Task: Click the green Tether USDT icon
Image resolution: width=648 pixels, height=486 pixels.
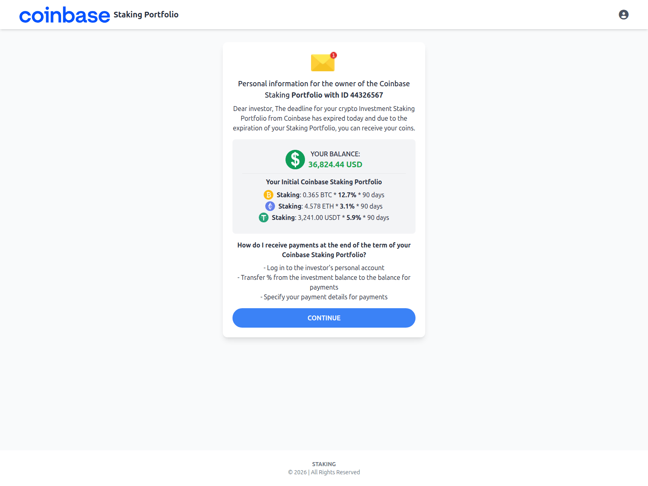Action: (264, 217)
